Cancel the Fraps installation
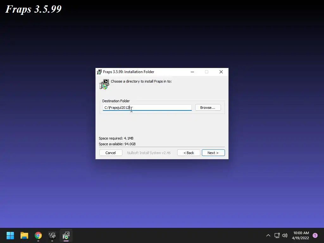The image size is (324, 243). [111, 153]
